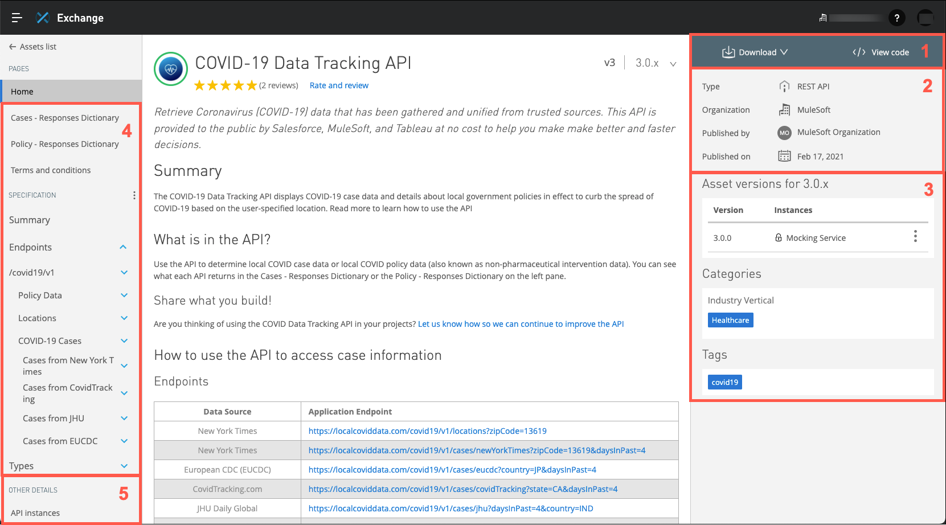Expand Cases from JHU
The image size is (946, 525).
(x=124, y=419)
